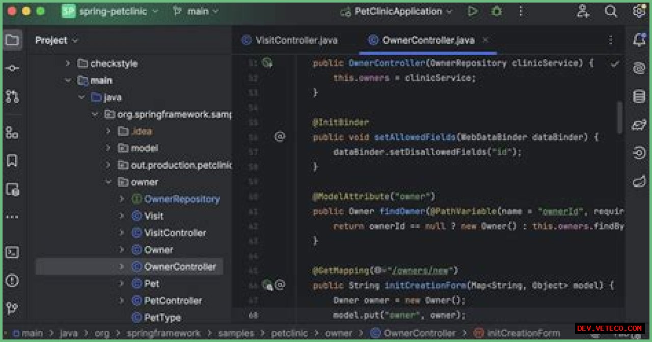Open the spring-petclinic project dropdown

(x=110, y=11)
